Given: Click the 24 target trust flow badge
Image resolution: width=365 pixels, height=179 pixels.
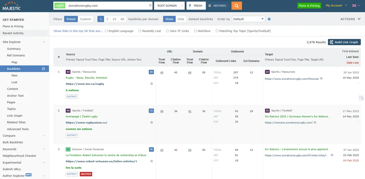Looking at the screenshot, I should click(x=267, y=72).
